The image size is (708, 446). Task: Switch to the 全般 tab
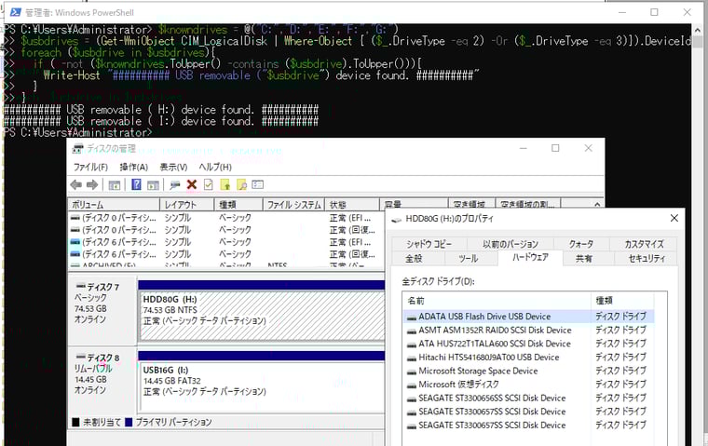414,258
